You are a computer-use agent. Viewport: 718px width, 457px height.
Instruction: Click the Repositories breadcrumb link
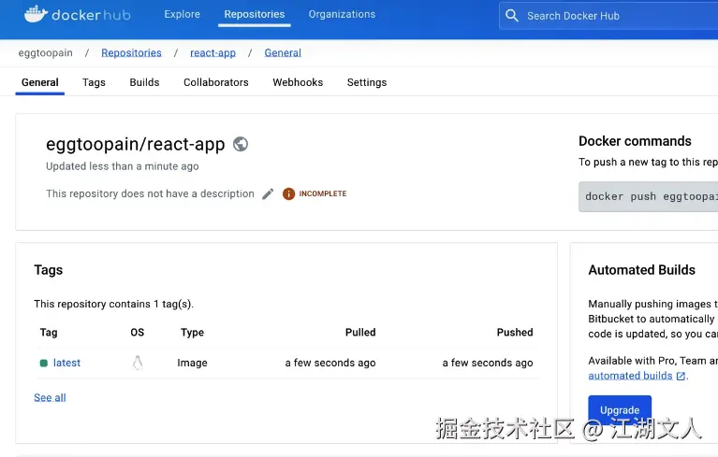(131, 53)
